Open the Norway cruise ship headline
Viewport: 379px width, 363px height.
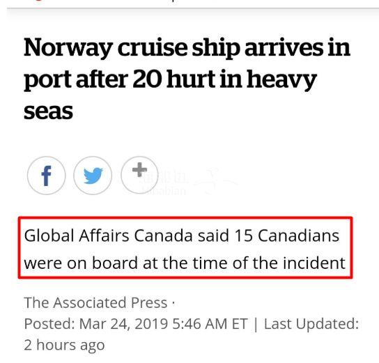[x=187, y=79]
